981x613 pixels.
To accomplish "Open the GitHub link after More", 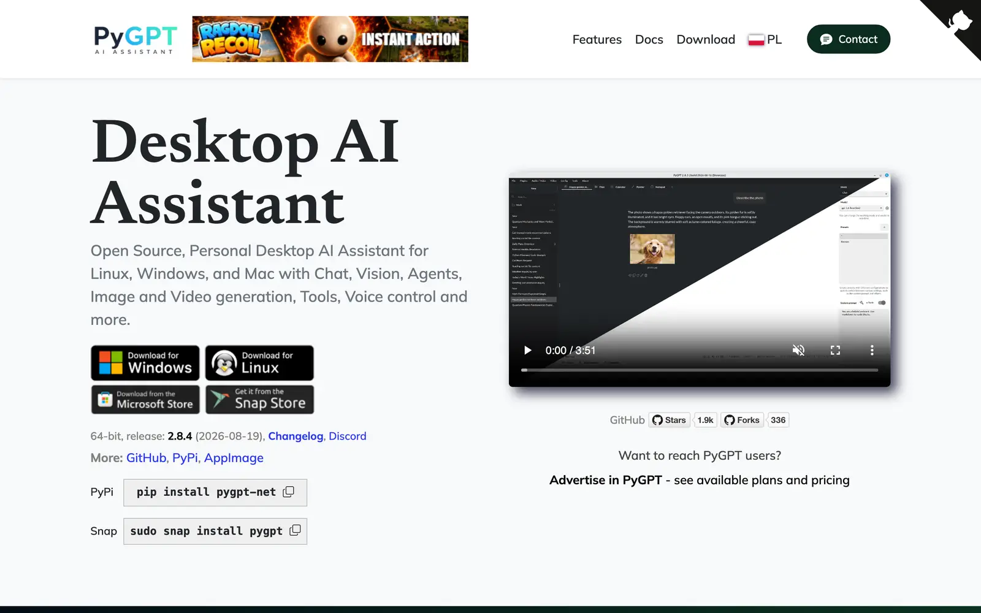I will tap(146, 458).
